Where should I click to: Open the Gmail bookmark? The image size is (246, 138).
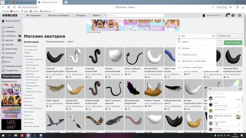(x=5, y=11)
